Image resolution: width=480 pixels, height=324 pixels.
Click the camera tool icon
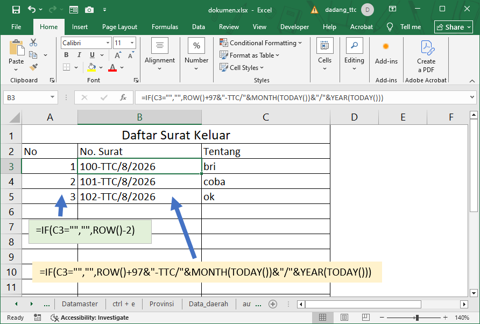click(x=89, y=10)
